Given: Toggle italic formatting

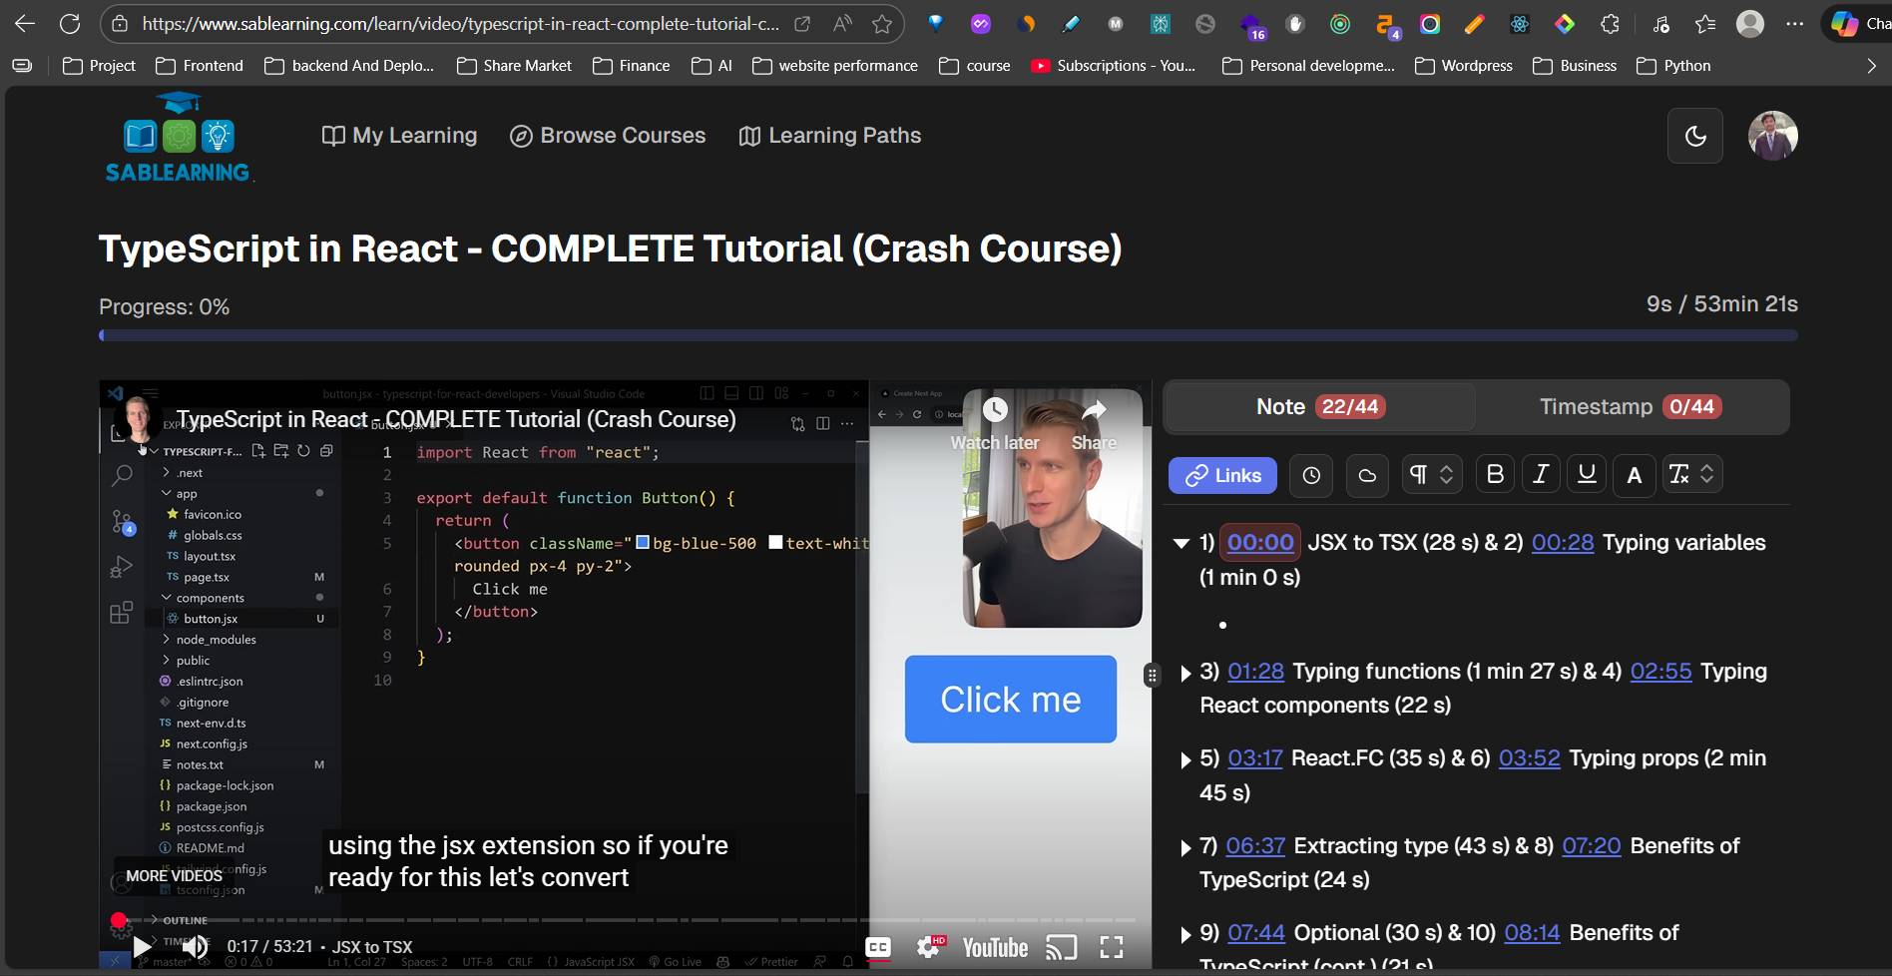Looking at the screenshot, I should pos(1541,475).
